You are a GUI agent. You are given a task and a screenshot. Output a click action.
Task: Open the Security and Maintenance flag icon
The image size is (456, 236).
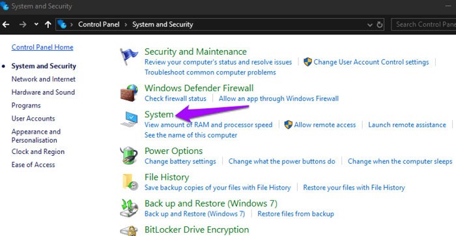coord(129,57)
